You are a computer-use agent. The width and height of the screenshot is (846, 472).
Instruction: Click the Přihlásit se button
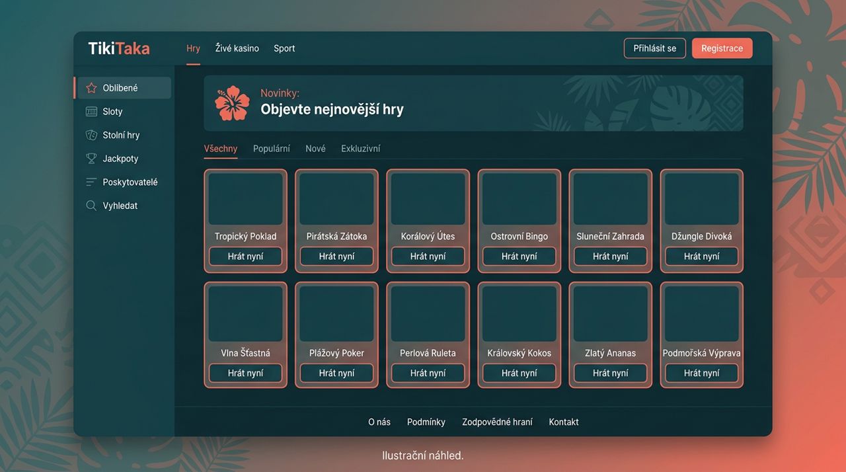click(655, 48)
